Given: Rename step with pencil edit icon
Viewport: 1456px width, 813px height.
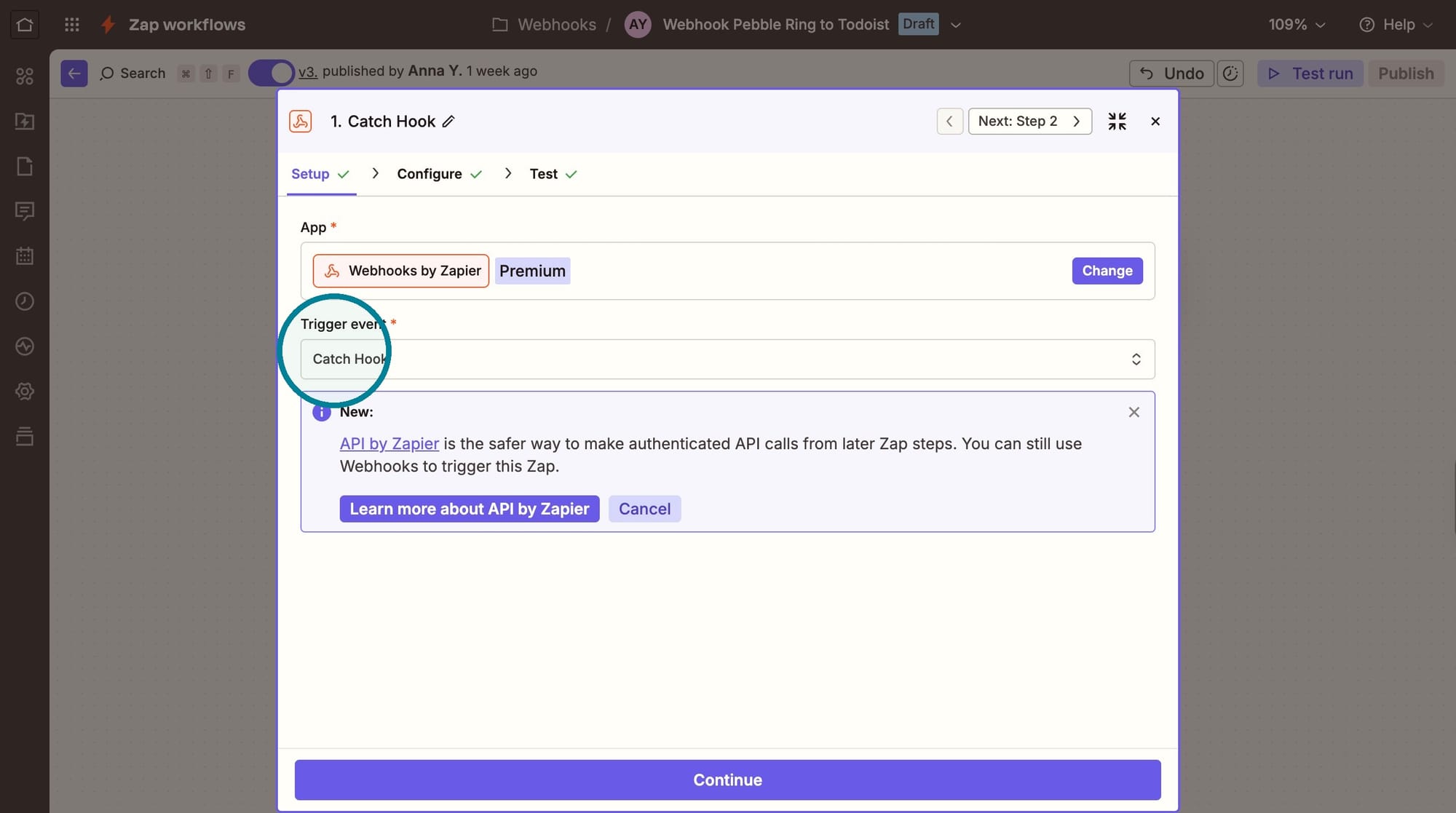Looking at the screenshot, I should (x=448, y=122).
